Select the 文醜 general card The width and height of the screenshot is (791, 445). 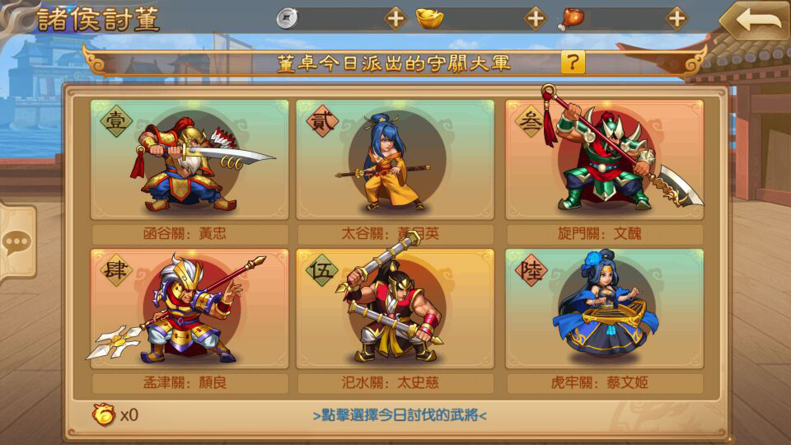pos(604,159)
